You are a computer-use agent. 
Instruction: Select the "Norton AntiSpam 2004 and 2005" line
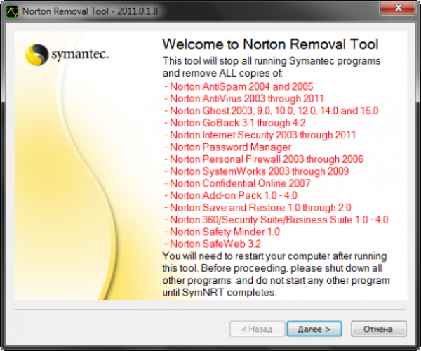point(239,87)
